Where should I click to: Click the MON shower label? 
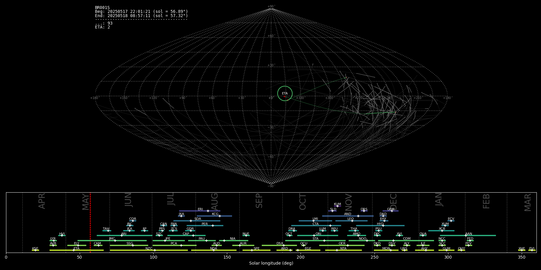pos(386,249)
